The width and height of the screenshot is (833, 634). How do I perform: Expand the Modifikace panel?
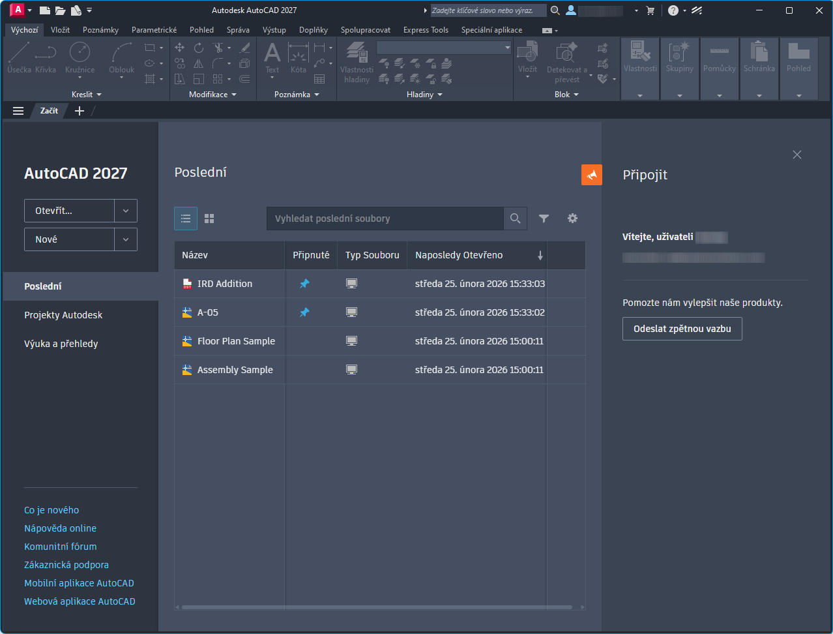click(212, 95)
